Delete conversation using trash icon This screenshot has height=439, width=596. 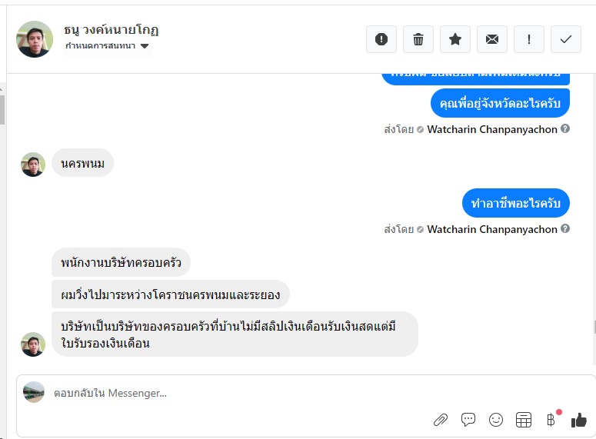click(x=418, y=39)
